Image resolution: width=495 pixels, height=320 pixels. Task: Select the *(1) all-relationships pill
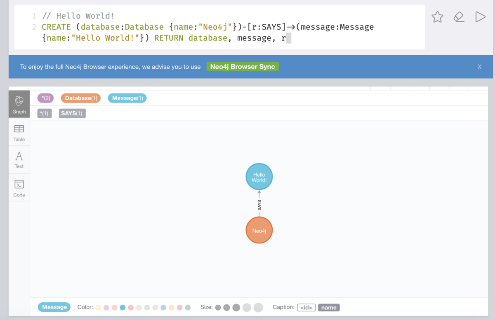click(x=45, y=113)
